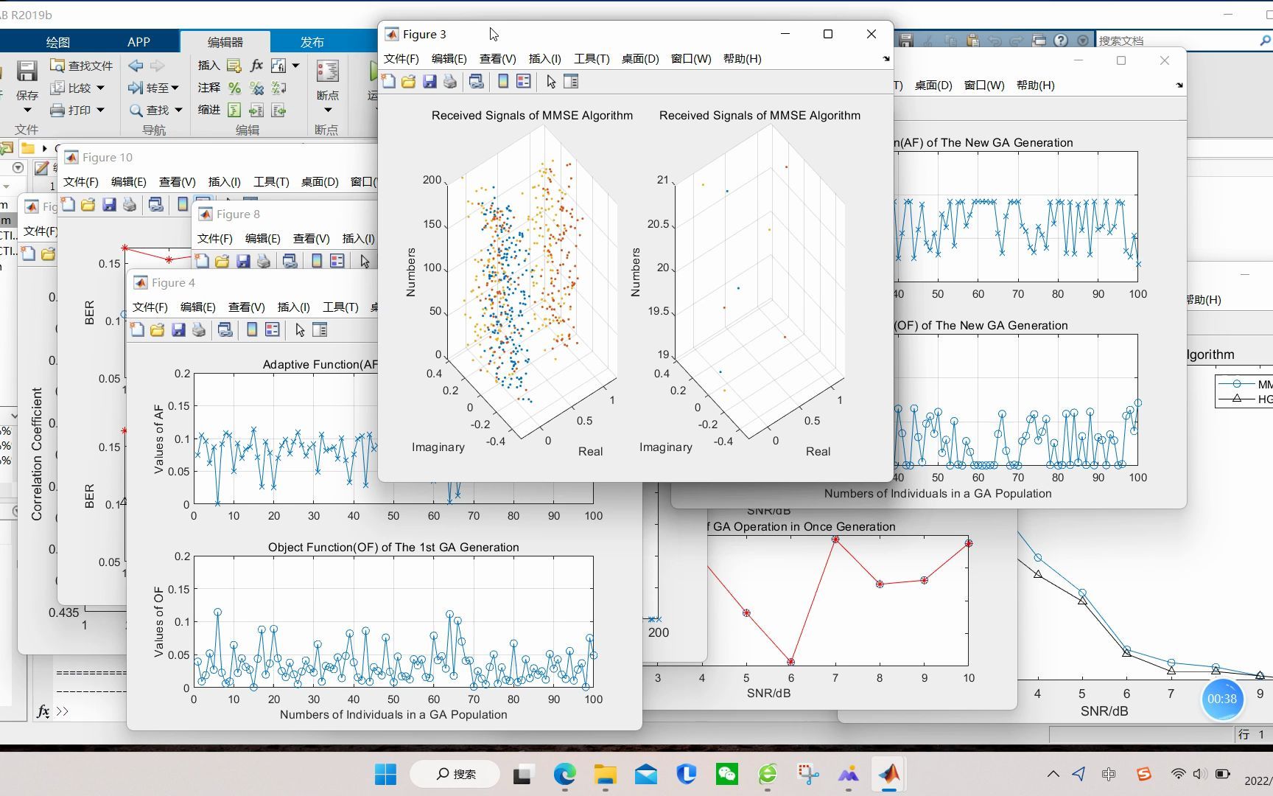Toggle Insert Legend in Figure 3 toolbar

click(524, 82)
